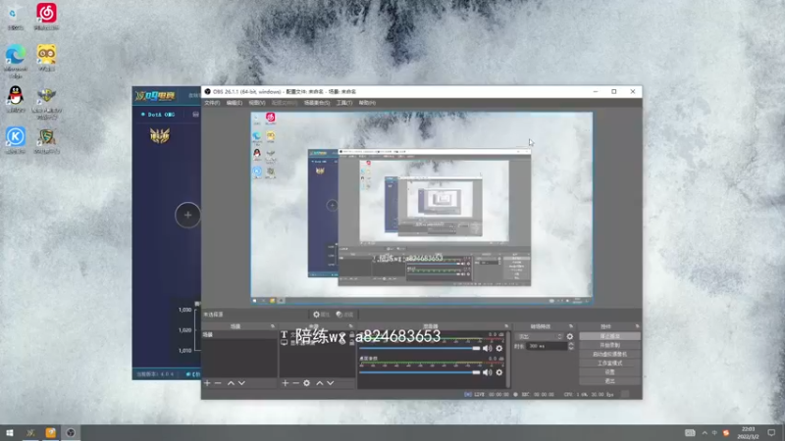Click the top streaming button in 控件
The height and width of the screenshot is (441, 785).
click(x=609, y=336)
